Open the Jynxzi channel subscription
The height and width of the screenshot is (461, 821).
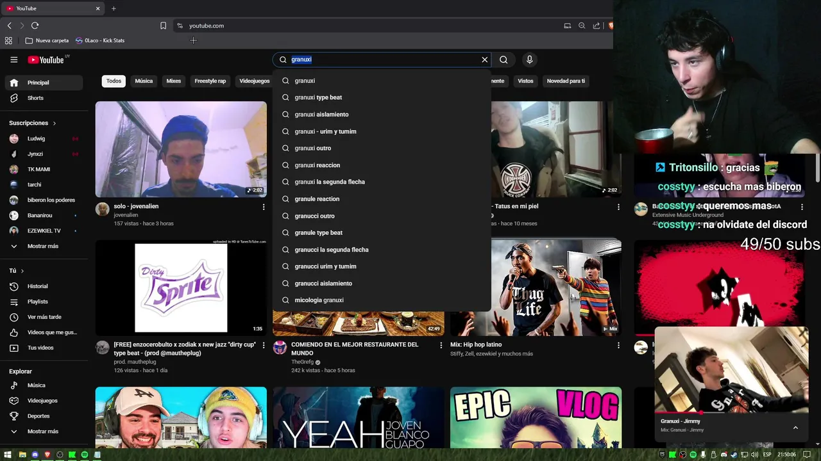click(x=44, y=154)
